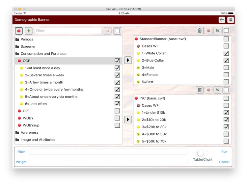
Task: Check the 3=$20k to 30k checkbox
Action: point(226,127)
